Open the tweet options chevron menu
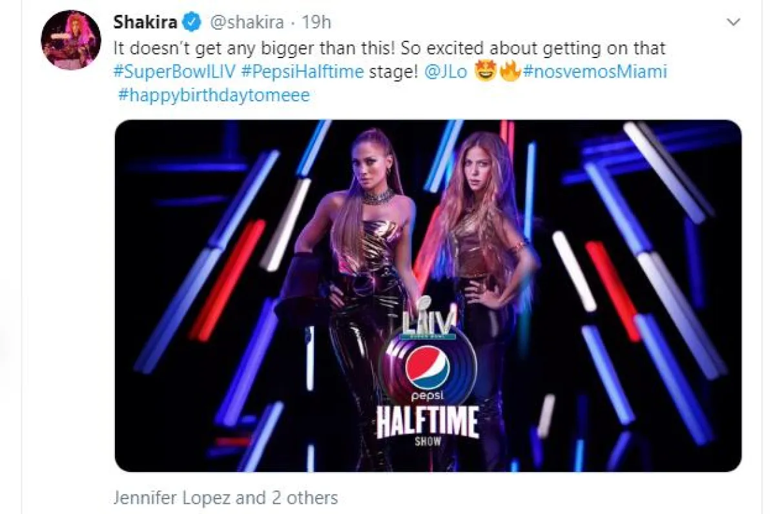The height and width of the screenshot is (514, 775). (x=733, y=23)
